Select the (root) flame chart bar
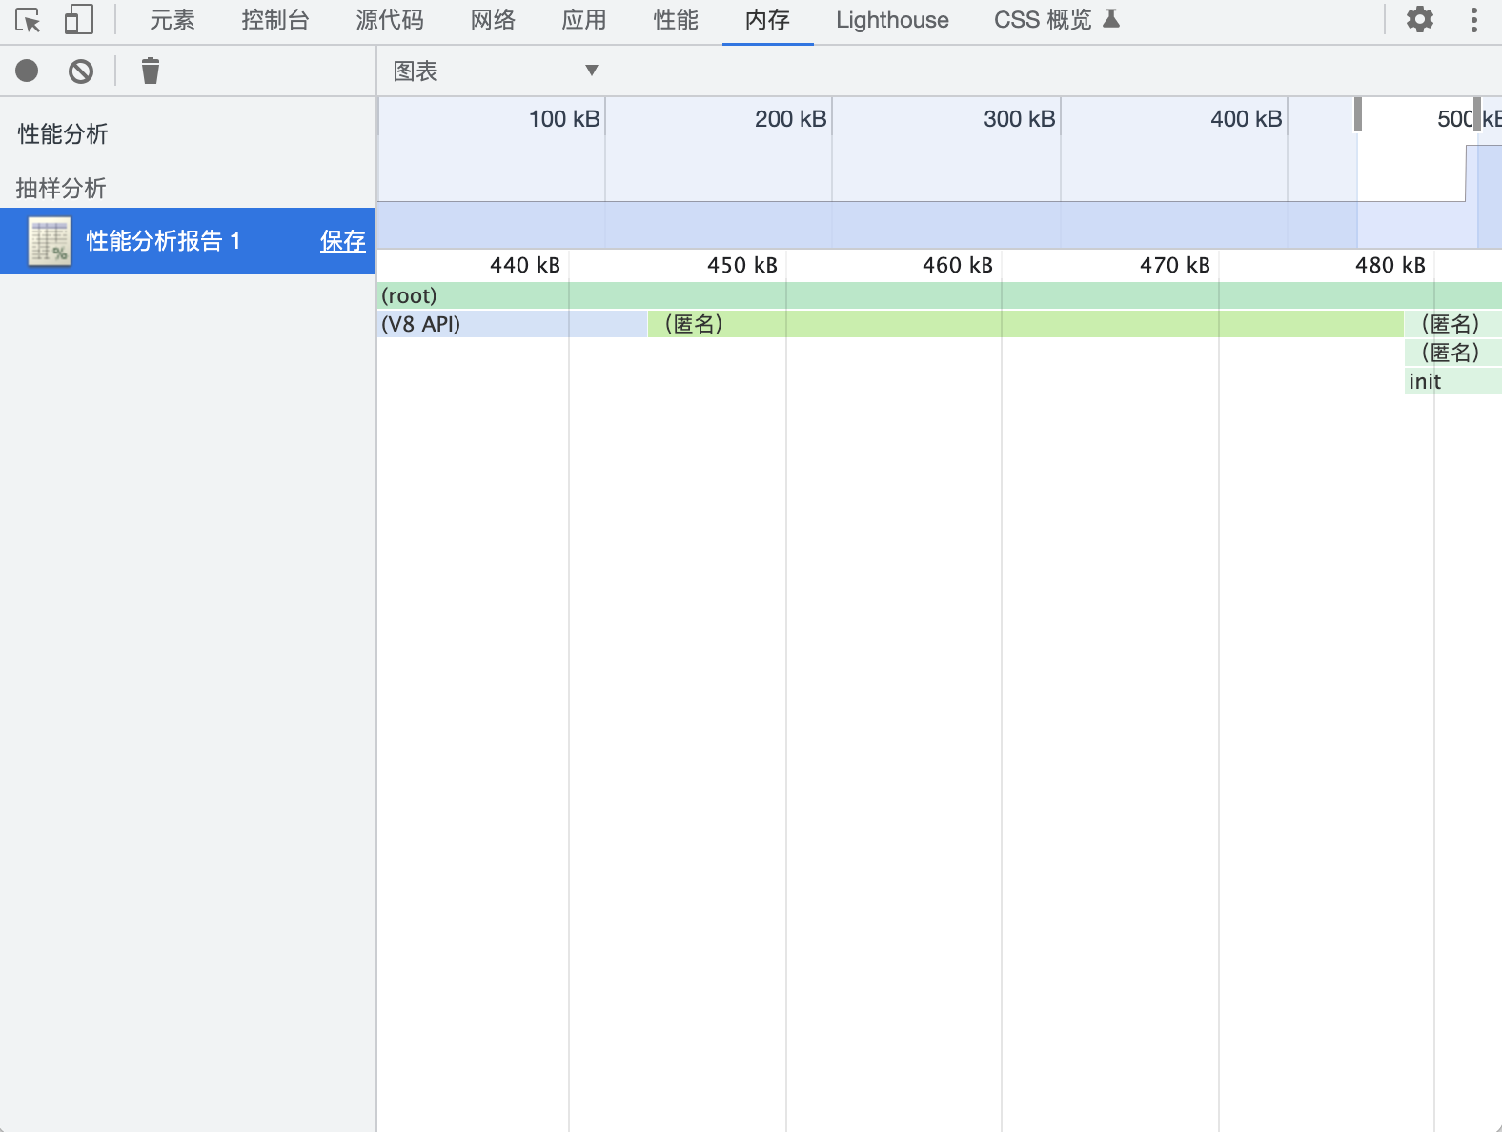Viewport: 1502px width, 1132px height. 940,295
